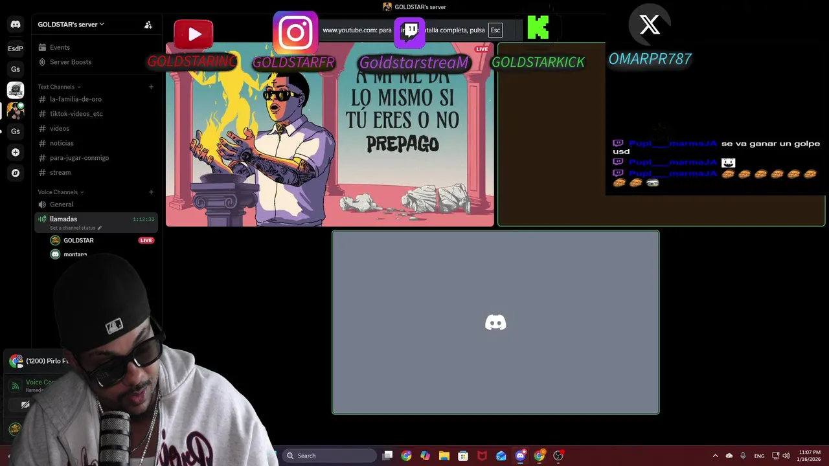Screen dimensions: 829x466
Task: Launch Copilot from the taskbar
Action: coord(425,456)
